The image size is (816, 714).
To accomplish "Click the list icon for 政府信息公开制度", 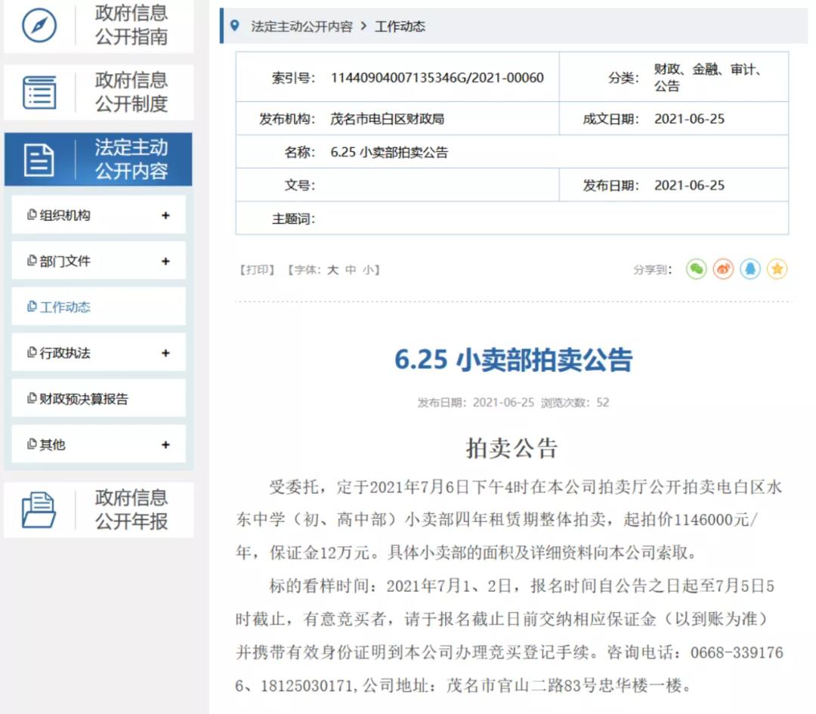I will point(39,92).
